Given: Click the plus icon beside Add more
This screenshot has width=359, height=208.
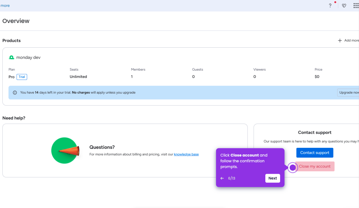Looking at the screenshot, I should pos(340,41).
